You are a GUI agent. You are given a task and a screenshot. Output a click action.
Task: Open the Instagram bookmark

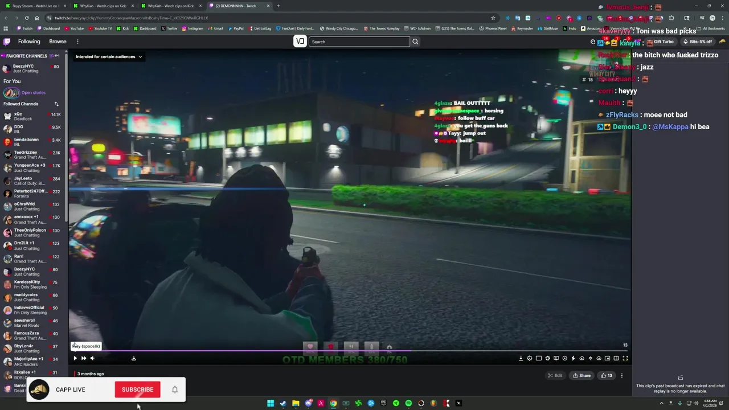tap(193, 28)
